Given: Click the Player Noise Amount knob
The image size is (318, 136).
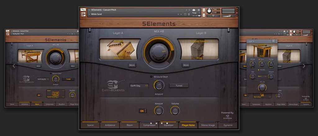Looking at the screenshot, I should (x=159, y=111).
